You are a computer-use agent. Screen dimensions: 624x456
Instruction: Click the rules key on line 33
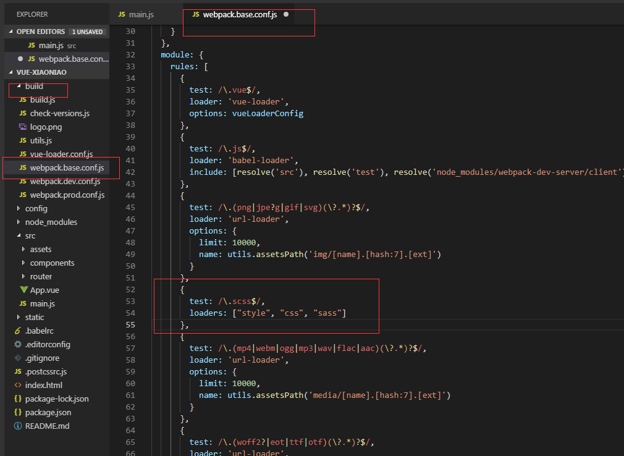[x=182, y=67]
